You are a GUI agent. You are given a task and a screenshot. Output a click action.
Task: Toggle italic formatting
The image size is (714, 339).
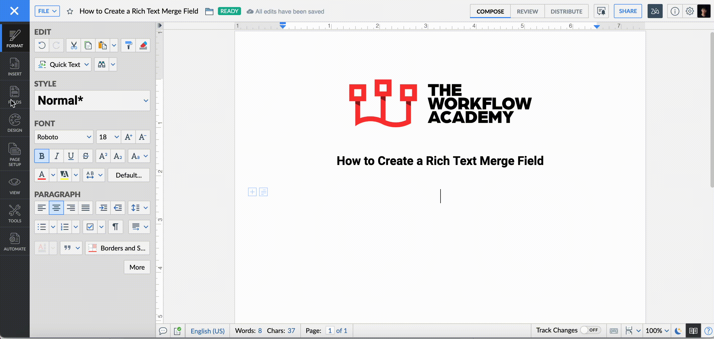pyautogui.click(x=57, y=156)
